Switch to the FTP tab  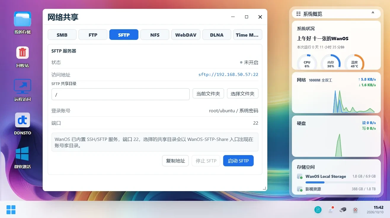pos(93,35)
